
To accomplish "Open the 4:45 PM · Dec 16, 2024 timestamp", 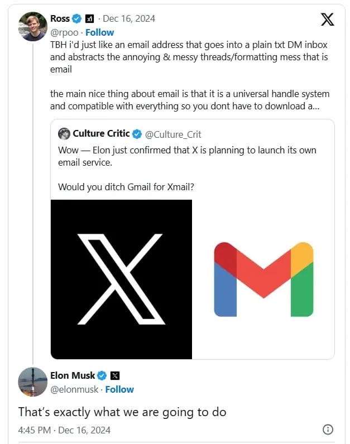I will (64, 429).
